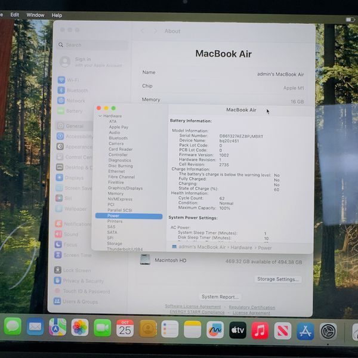The width and height of the screenshot is (358, 358).
Task: Open Lock Screen settings in sidebar
Action: coord(72,270)
